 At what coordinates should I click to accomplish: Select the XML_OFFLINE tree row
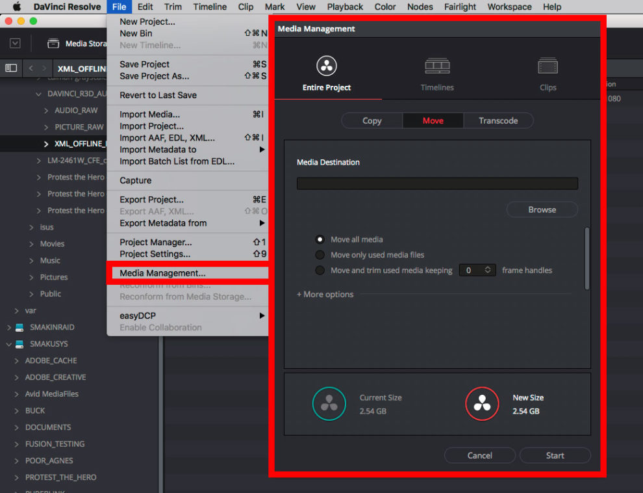[53, 144]
